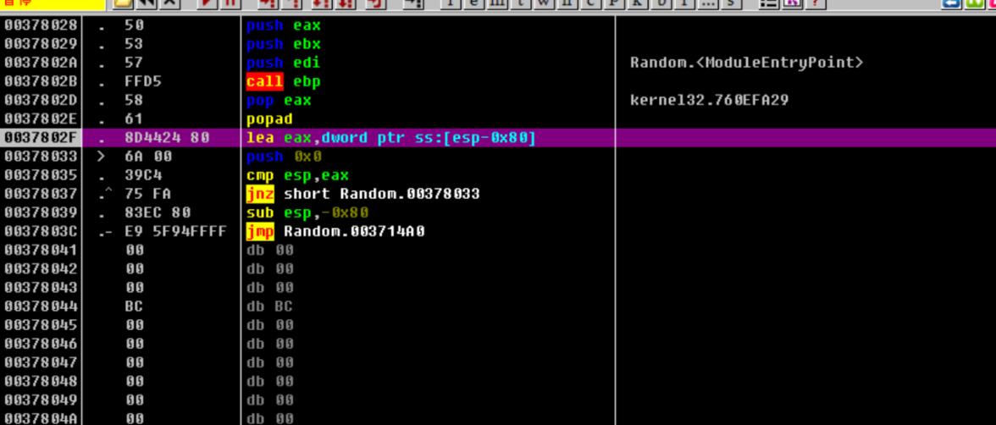Select the highlighted lea eax instruction row
This screenshot has height=425, width=996.
point(390,138)
